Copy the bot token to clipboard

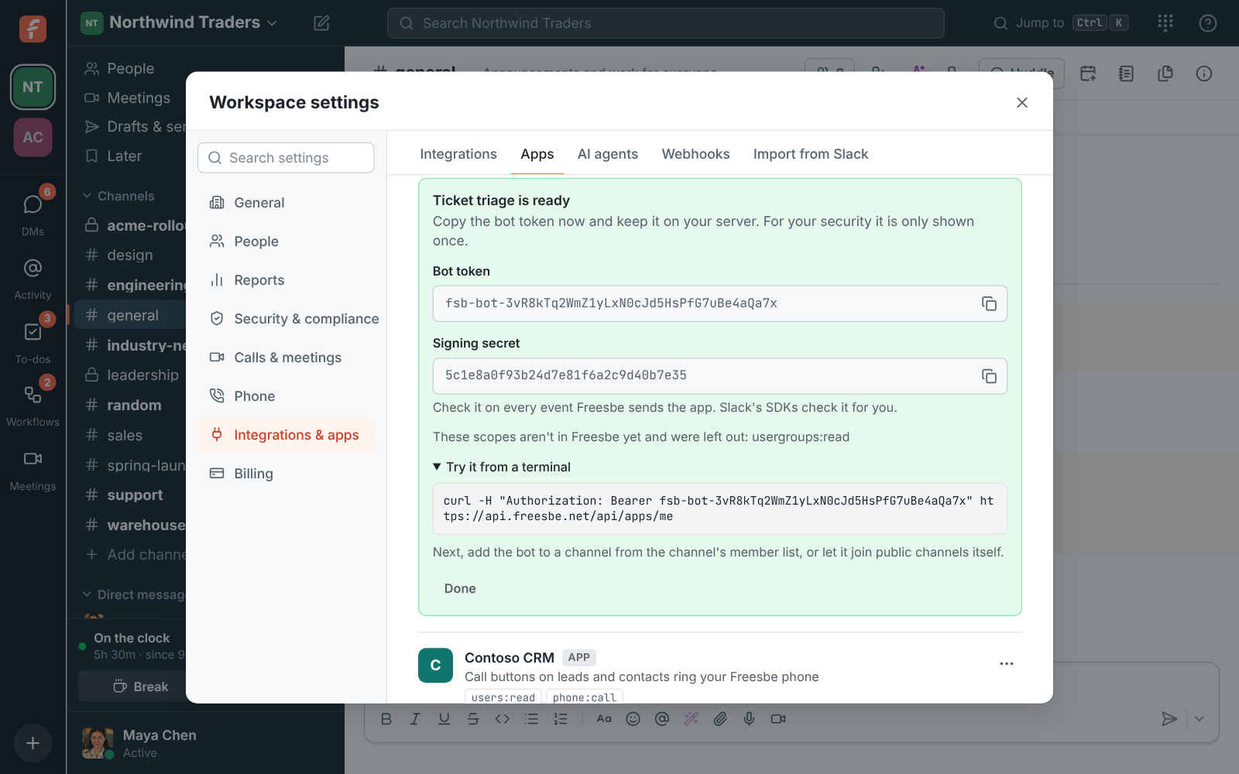[x=989, y=303]
